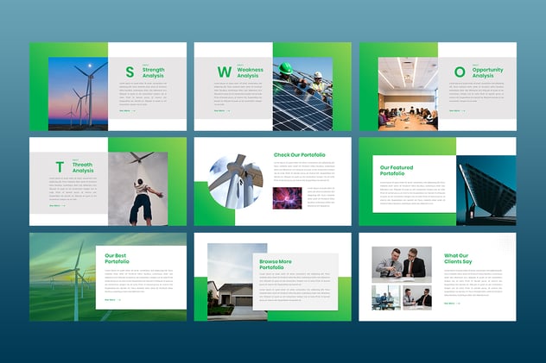Select the Strength Analysis heading

153,72
